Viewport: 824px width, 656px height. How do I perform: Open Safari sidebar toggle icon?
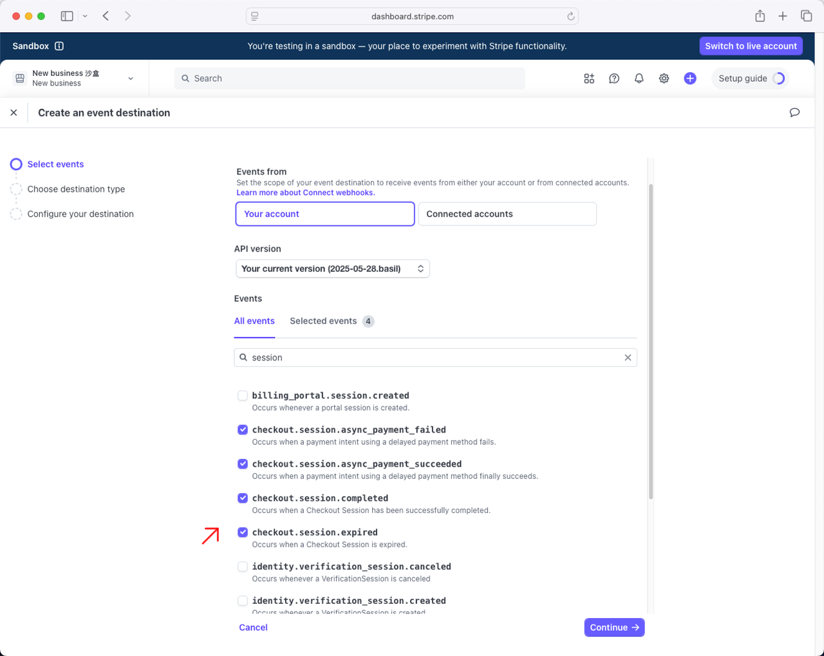coord(67,16)
